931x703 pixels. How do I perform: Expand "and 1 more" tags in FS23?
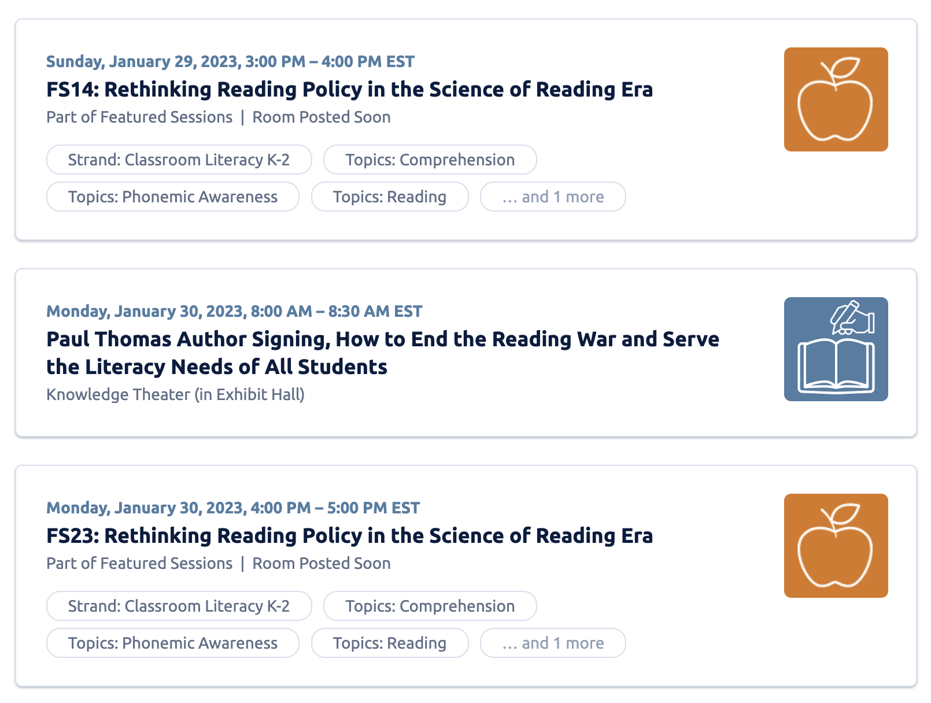(x=553, y=643)
